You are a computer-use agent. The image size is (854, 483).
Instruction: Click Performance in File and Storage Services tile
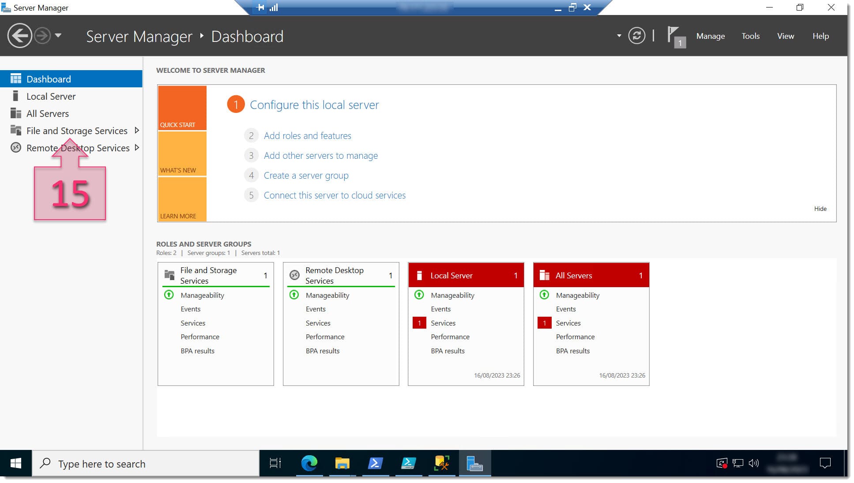[200, 337]
